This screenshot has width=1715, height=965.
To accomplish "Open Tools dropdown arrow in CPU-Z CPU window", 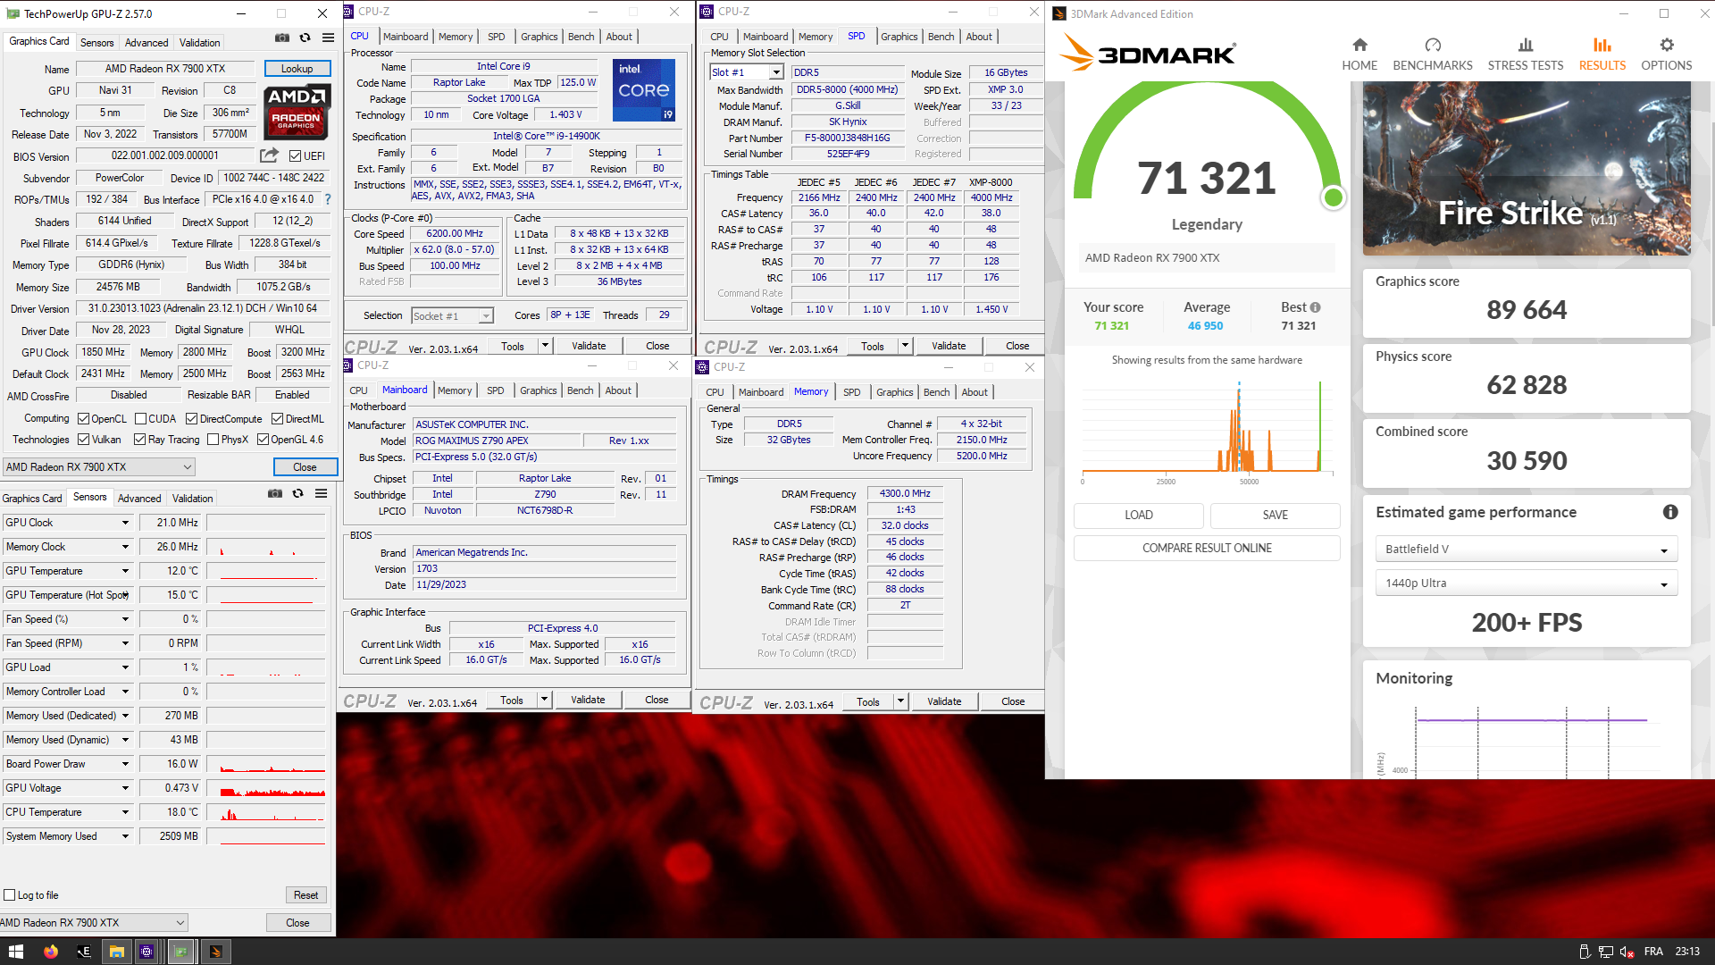I will click(x=544, y=345).
